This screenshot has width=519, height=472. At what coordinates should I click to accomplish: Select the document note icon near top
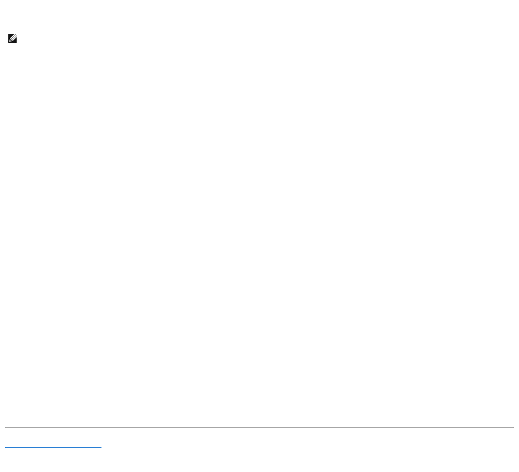12,38
